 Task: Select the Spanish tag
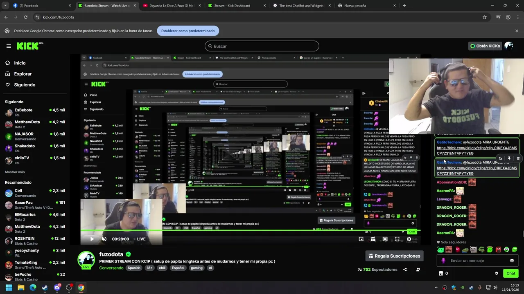point(134,268)
